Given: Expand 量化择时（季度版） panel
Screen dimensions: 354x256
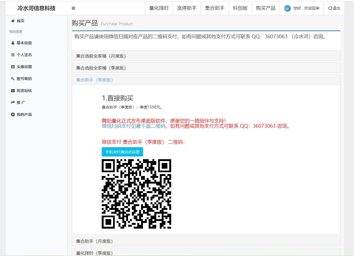Looking at the screenshot, I should [206, 252].
